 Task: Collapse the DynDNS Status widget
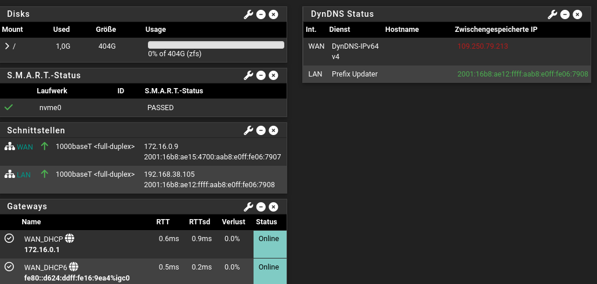coord(566,14)
